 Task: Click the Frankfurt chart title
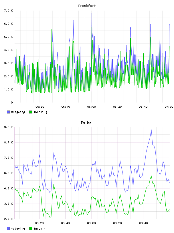coord(87,6)
